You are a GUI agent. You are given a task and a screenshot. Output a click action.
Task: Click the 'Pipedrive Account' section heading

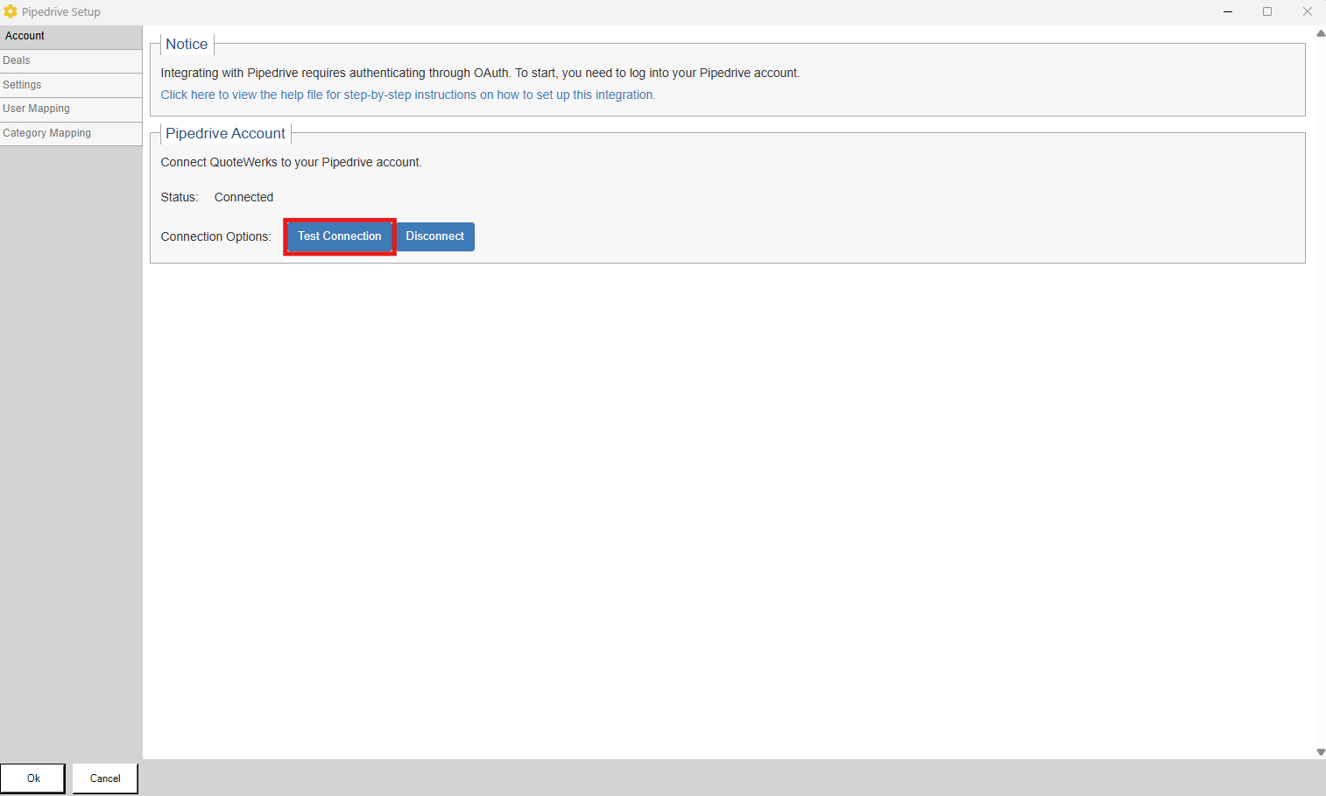pos(225,133)
